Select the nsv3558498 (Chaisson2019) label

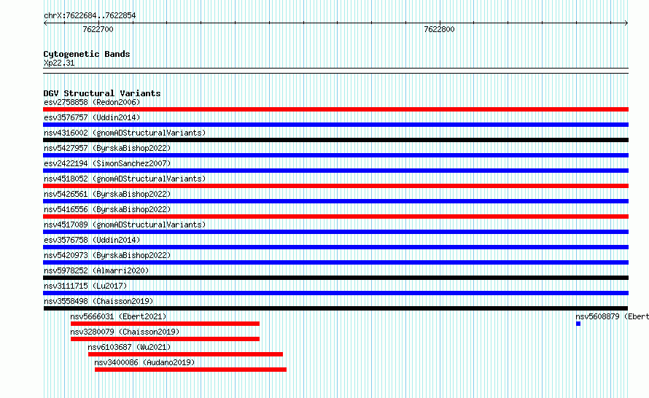click(98, 301)
